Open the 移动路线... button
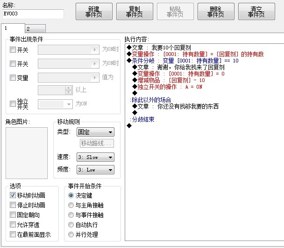 97,143
